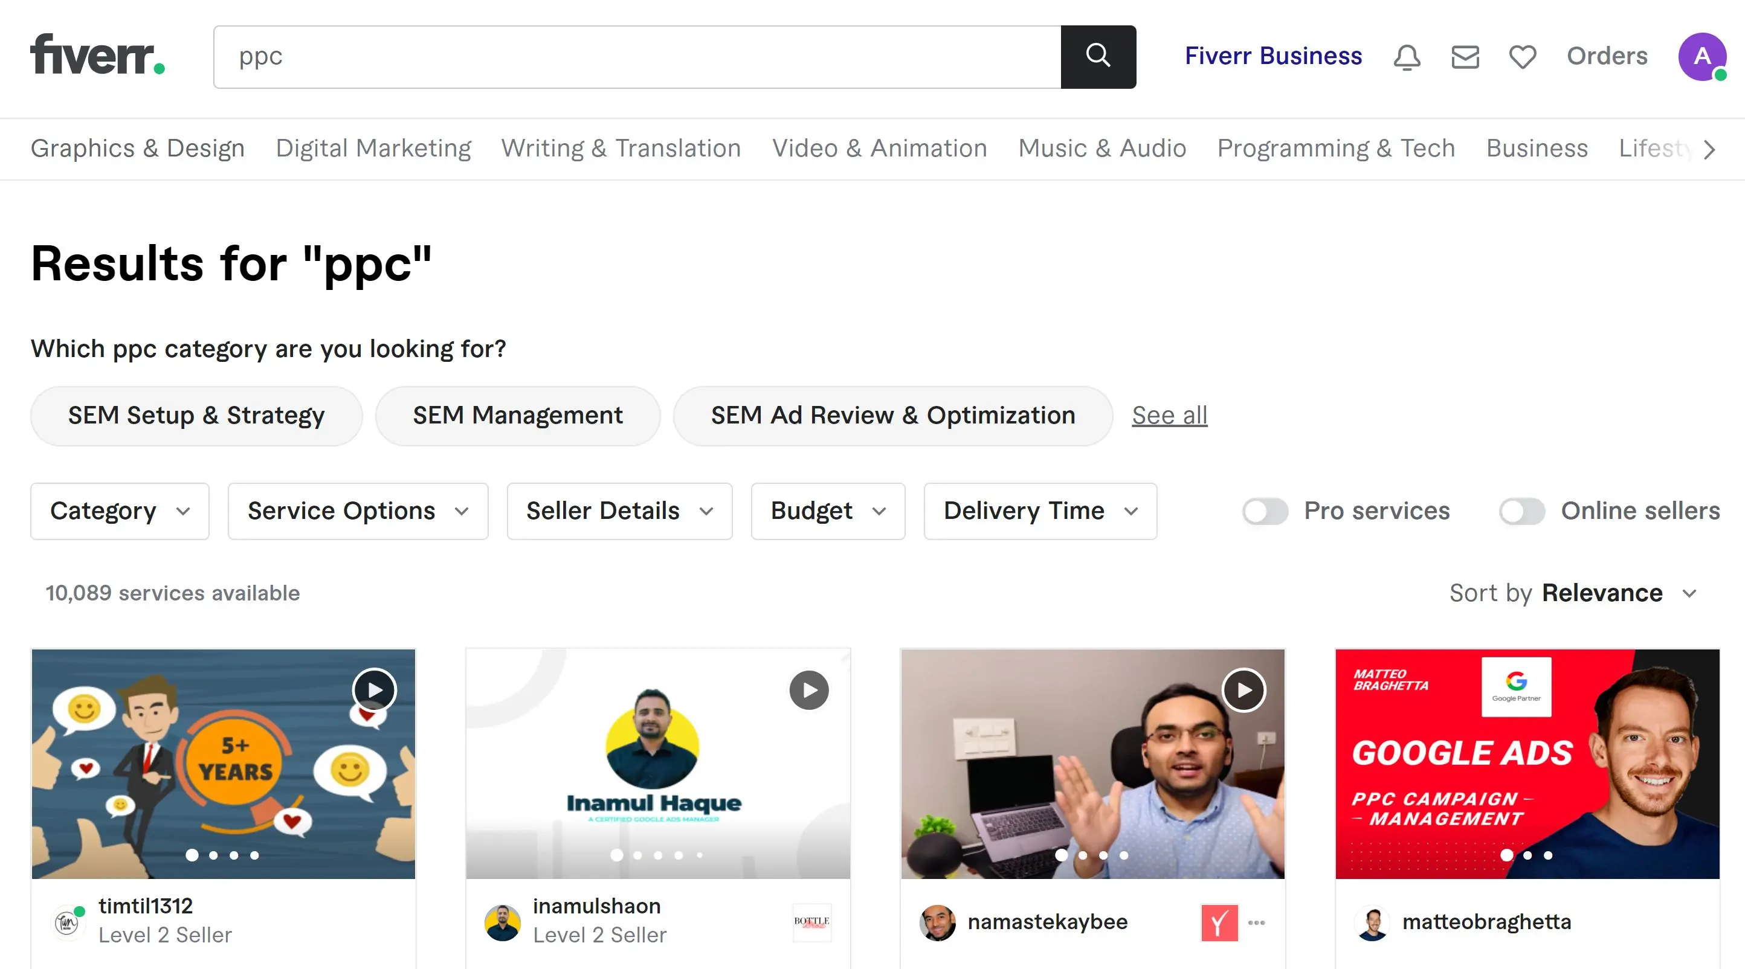Screen dimensions: 1745x969
Task: Open the purple profile avatar
Action: (1701, 57)
